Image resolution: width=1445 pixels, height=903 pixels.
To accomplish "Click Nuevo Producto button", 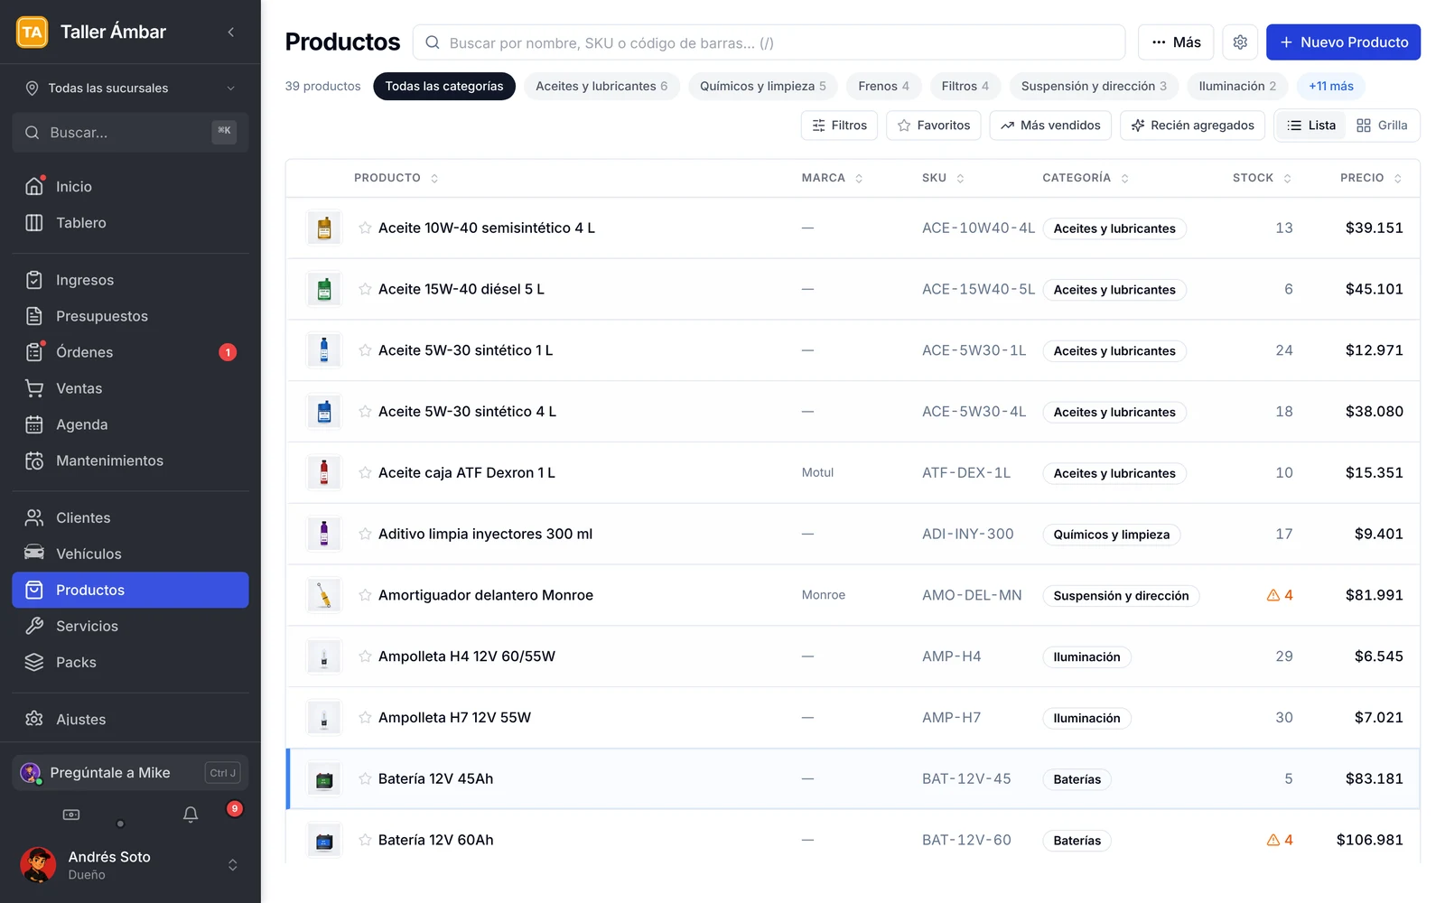I will click(1343, 42).
